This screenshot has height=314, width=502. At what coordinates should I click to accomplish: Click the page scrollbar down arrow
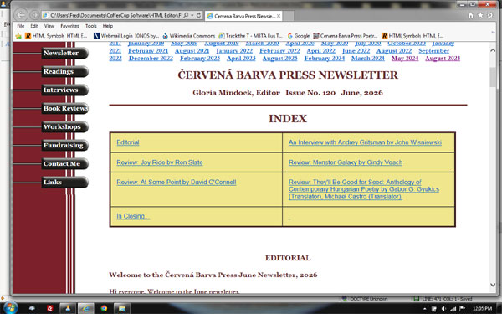[x=493, y=285]
